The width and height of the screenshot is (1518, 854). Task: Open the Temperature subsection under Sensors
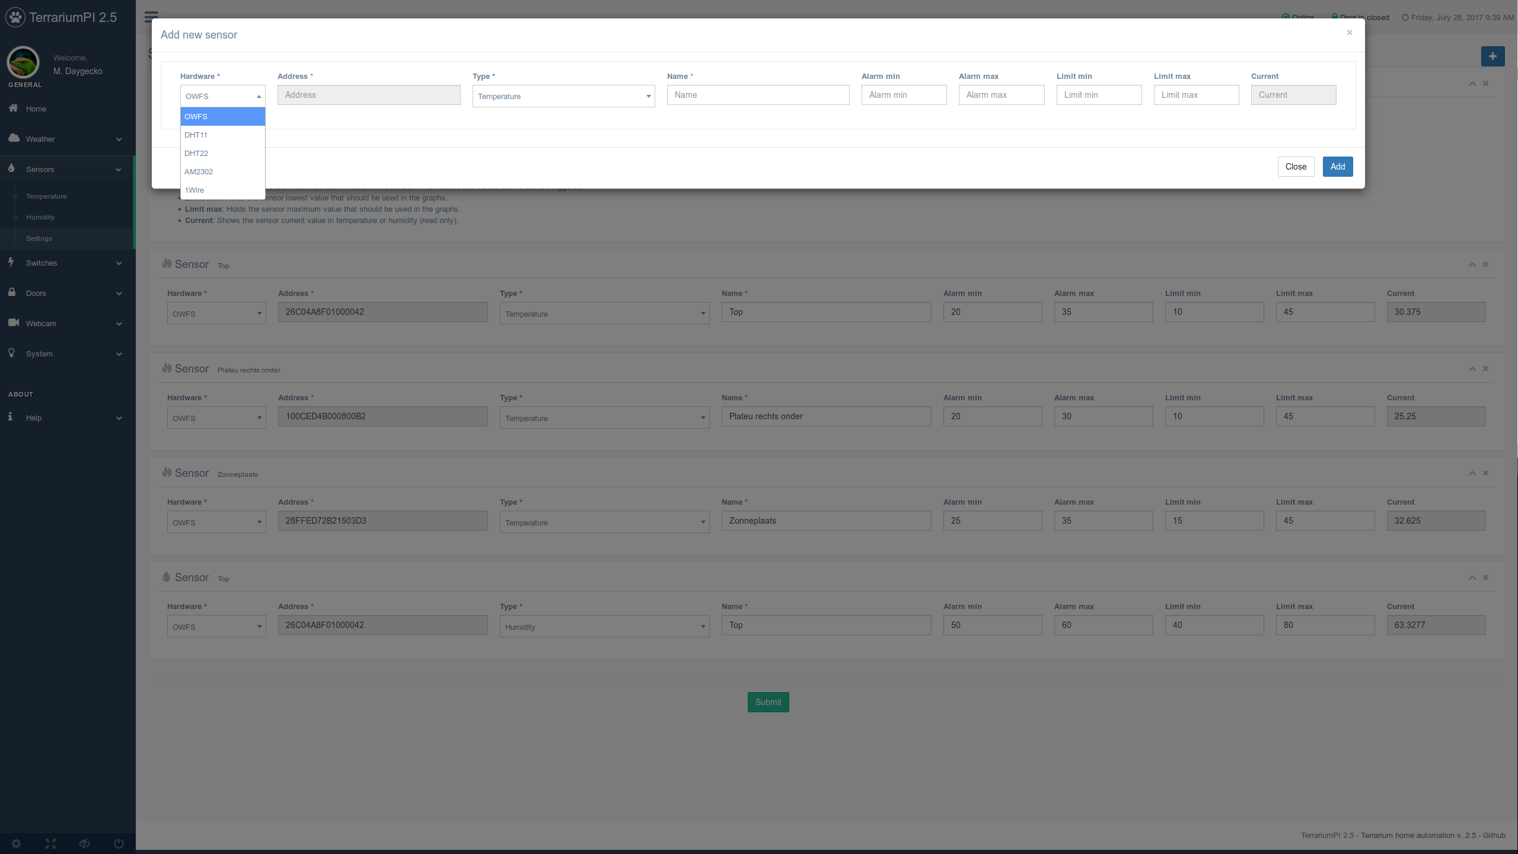46,196
